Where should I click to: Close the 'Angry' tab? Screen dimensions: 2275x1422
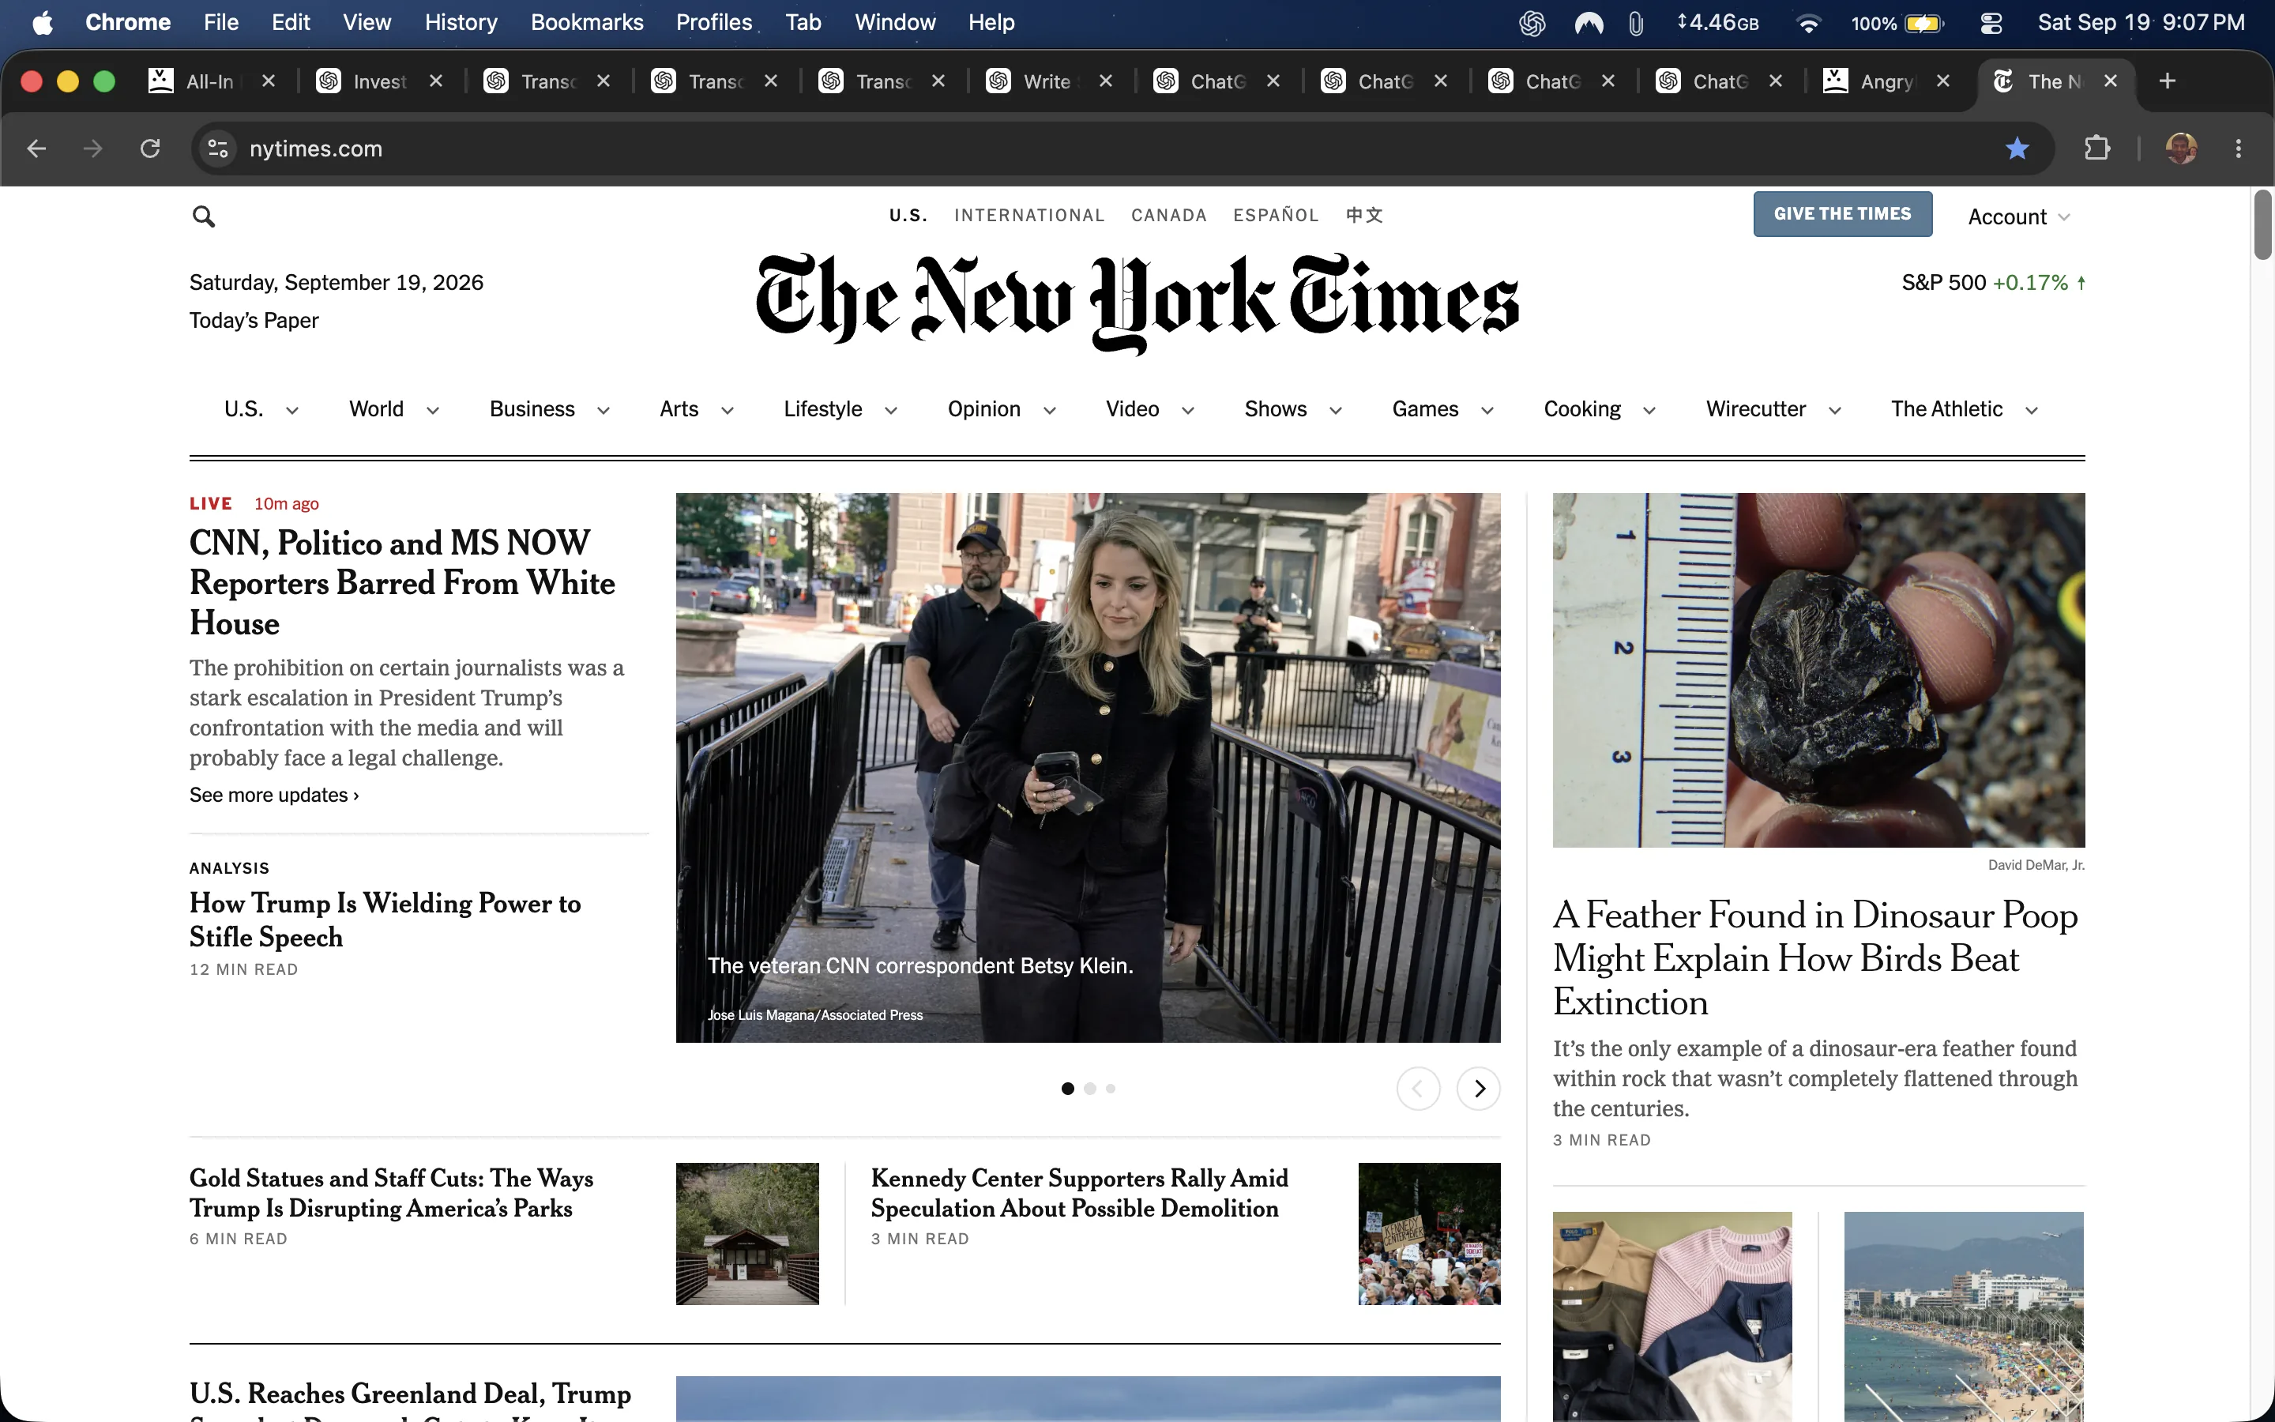(x=1943, y=81)
